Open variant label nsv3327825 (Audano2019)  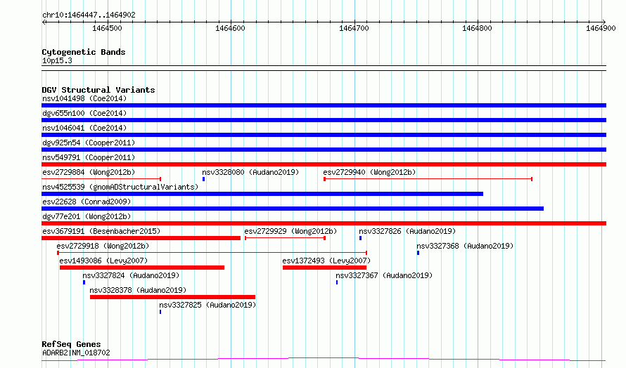[207, 305]
